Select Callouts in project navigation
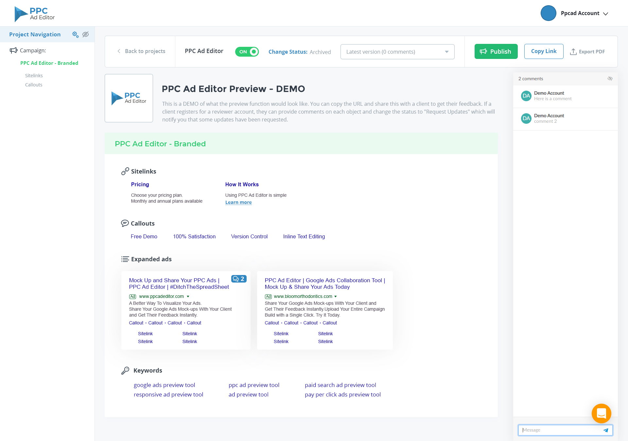628x441 pixels. [34, 85]
